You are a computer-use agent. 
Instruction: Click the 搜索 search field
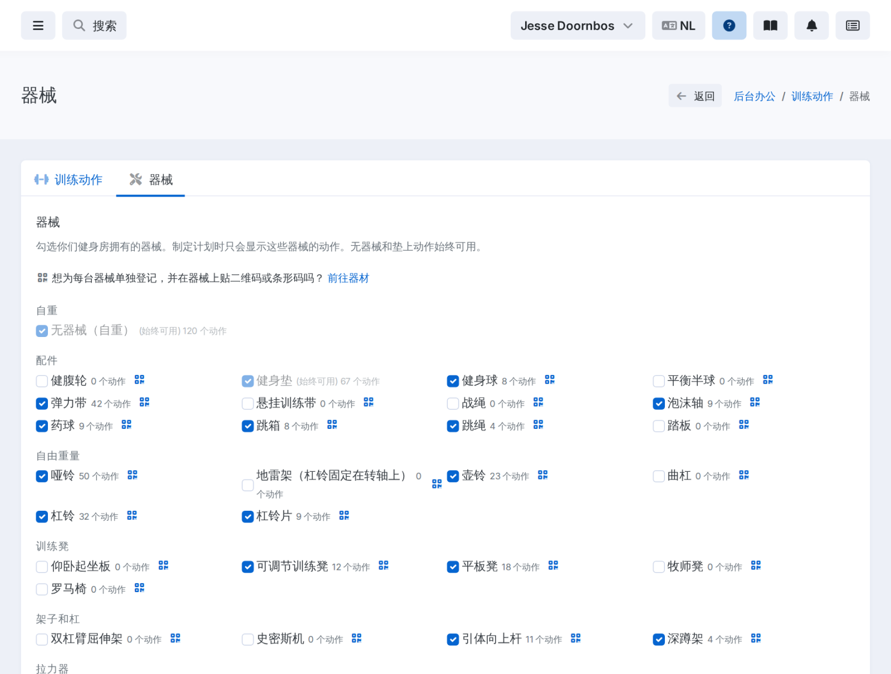click(94, 26)
